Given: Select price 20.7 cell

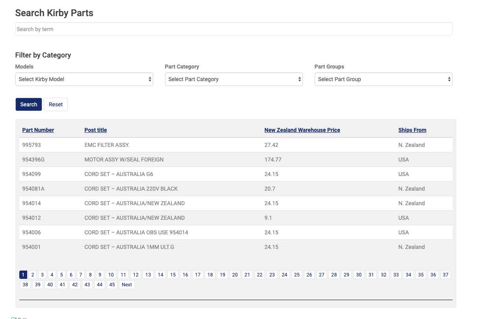Looking at the screenshot, I should tap(270, 189).
